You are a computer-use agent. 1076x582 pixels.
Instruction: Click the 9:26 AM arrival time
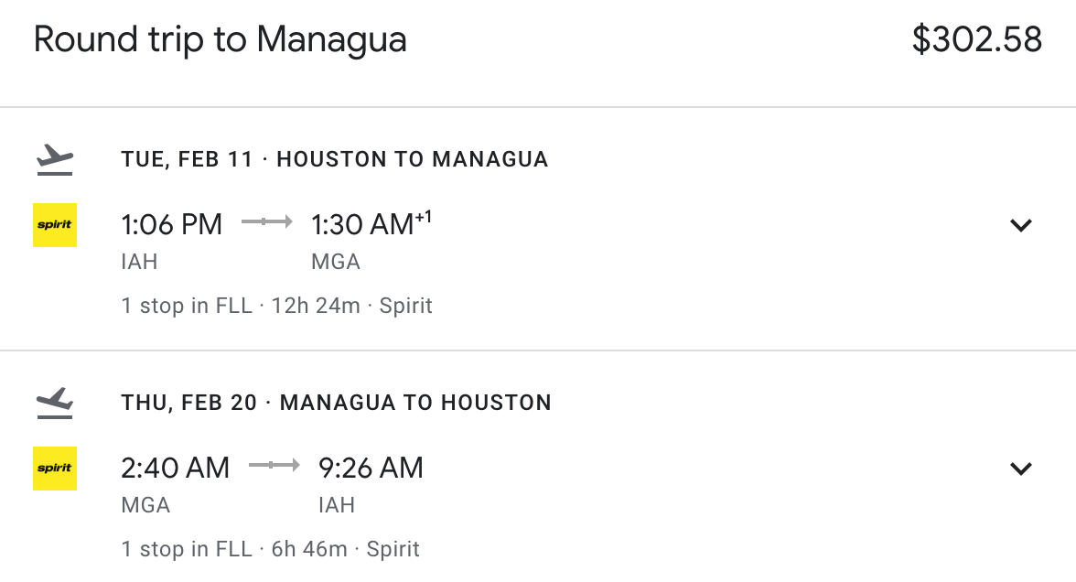tap(371, 468)
